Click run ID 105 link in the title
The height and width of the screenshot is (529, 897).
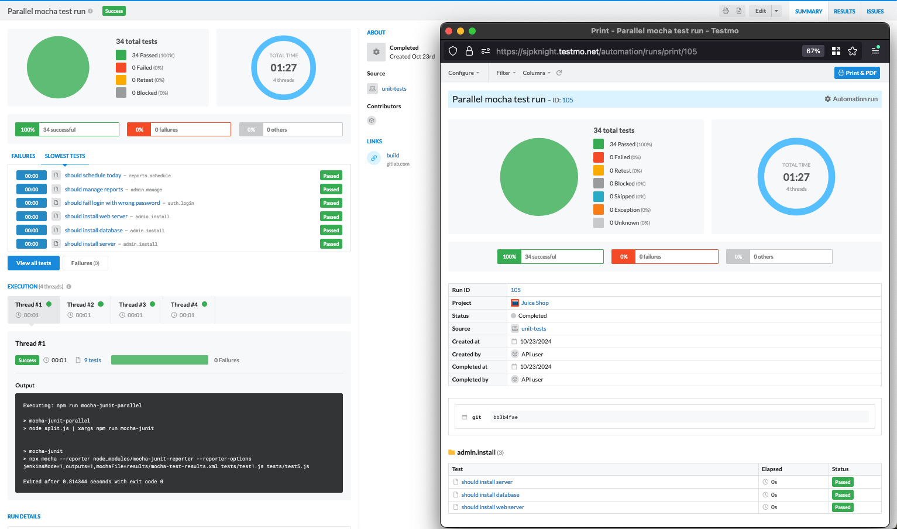click(x=568, y=100)
